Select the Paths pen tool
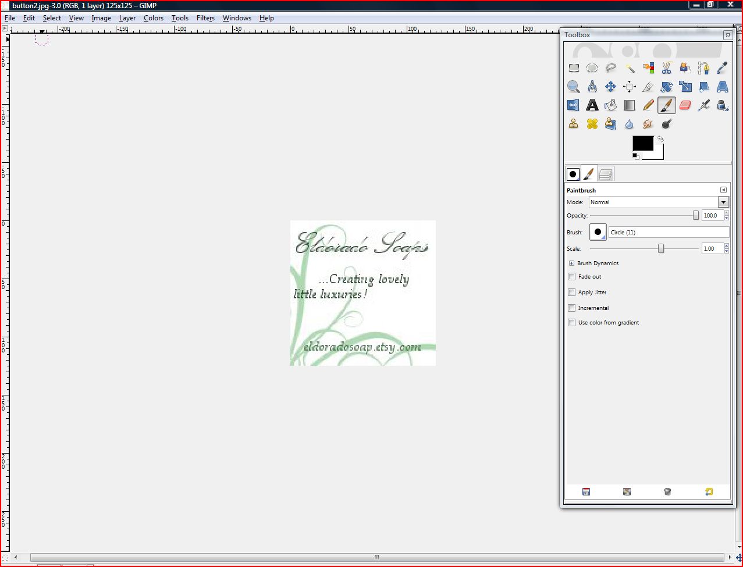Viewport: 743px width, 567px height. tap(704, 68)
